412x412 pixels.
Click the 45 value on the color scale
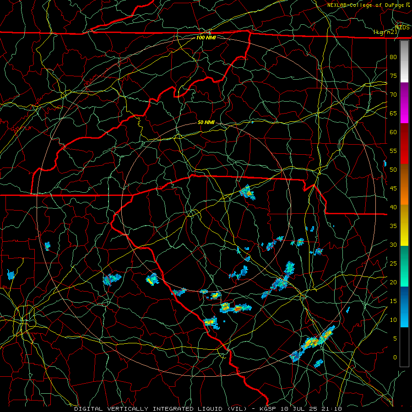393,189
